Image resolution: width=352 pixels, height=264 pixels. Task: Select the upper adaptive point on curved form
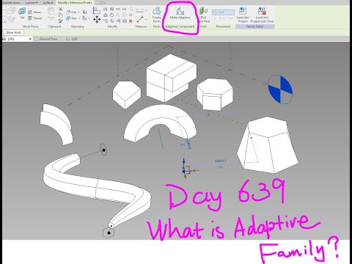[103, 150]
